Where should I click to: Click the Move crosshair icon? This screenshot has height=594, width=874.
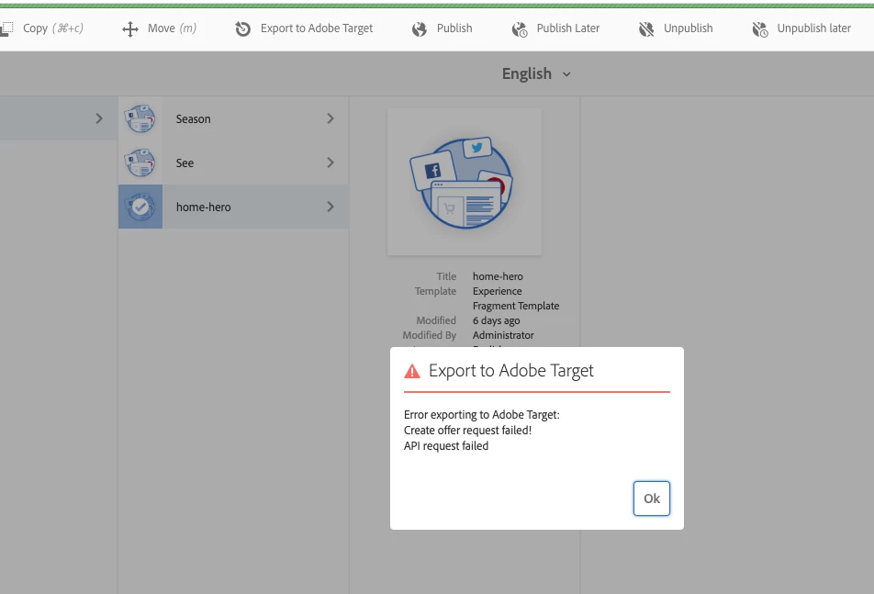tap(129, 29)
